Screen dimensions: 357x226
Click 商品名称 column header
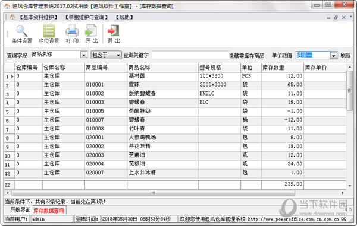click(x=162, y=68)
